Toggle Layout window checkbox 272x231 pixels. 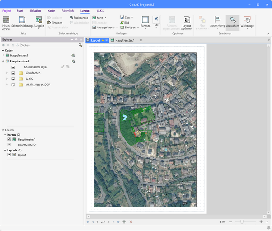pyautogui.click(x=9, y=155)
